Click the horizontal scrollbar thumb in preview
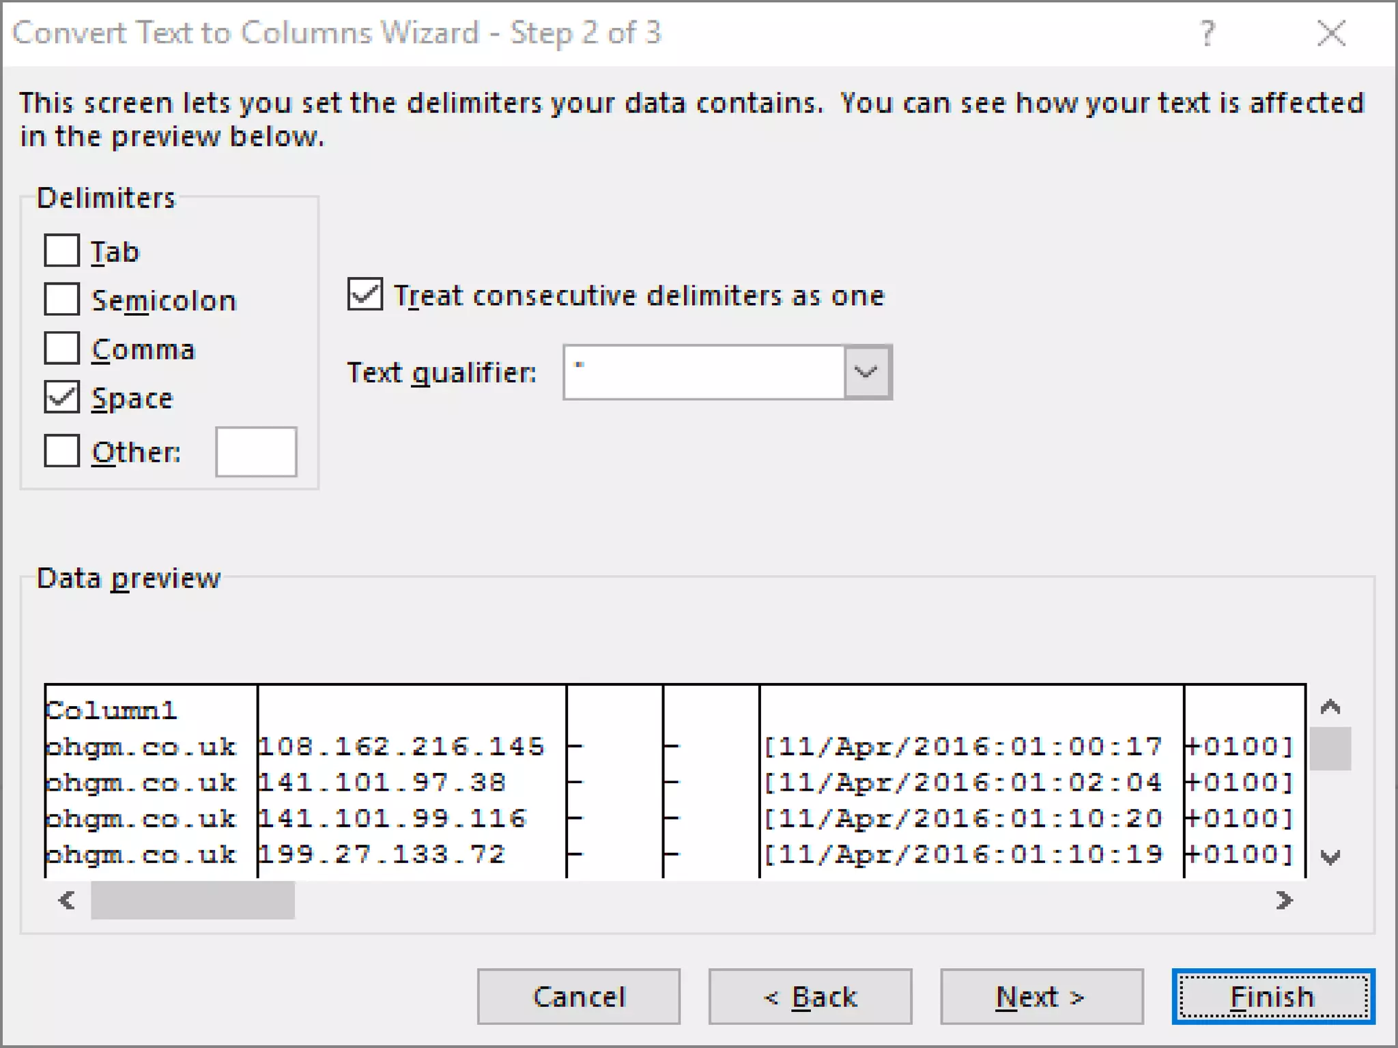The width and height of the screenshot is (1398, 1048). pyautogui.click(x=192, y=901)
